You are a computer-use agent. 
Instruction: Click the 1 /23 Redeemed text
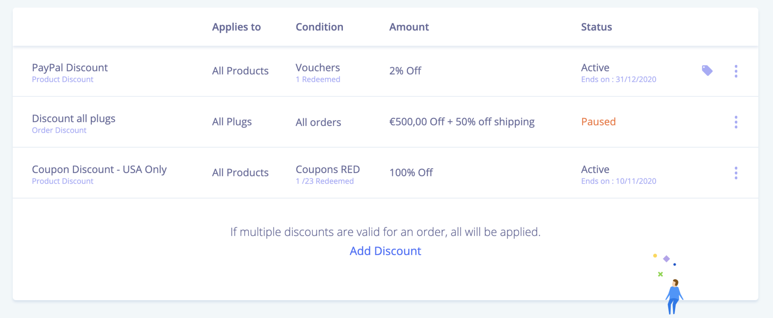pos(325,181)
